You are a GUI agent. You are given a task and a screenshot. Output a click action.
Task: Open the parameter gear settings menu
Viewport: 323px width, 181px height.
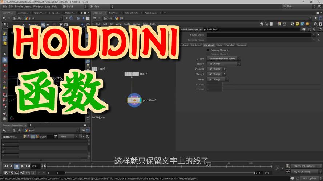[x=304, y=29]
